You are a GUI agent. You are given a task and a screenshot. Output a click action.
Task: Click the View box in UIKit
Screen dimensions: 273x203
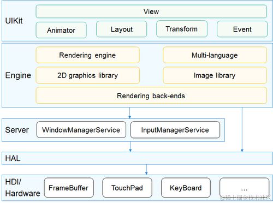point(151,11)
